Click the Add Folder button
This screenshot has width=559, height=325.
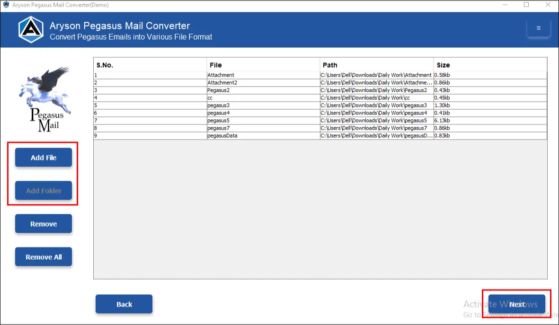click(x=44, y=191)
